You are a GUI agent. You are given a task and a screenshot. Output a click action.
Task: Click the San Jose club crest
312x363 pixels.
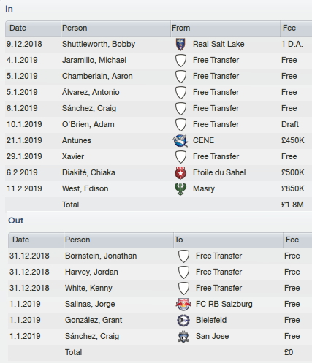click(183, 337)
